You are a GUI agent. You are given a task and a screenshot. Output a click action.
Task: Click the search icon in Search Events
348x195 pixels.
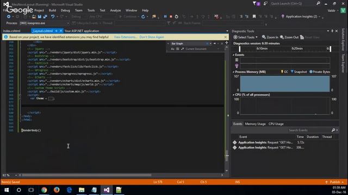(x=333, y=130)
